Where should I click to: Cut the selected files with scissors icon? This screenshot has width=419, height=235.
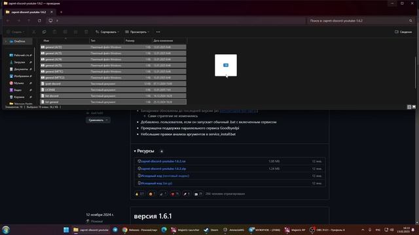[34, 32]
